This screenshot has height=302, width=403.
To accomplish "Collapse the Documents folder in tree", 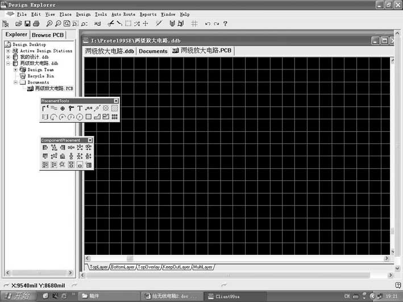I will click(15, 82).
